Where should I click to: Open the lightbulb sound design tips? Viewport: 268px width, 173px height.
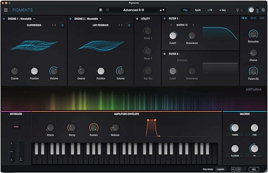238,10
